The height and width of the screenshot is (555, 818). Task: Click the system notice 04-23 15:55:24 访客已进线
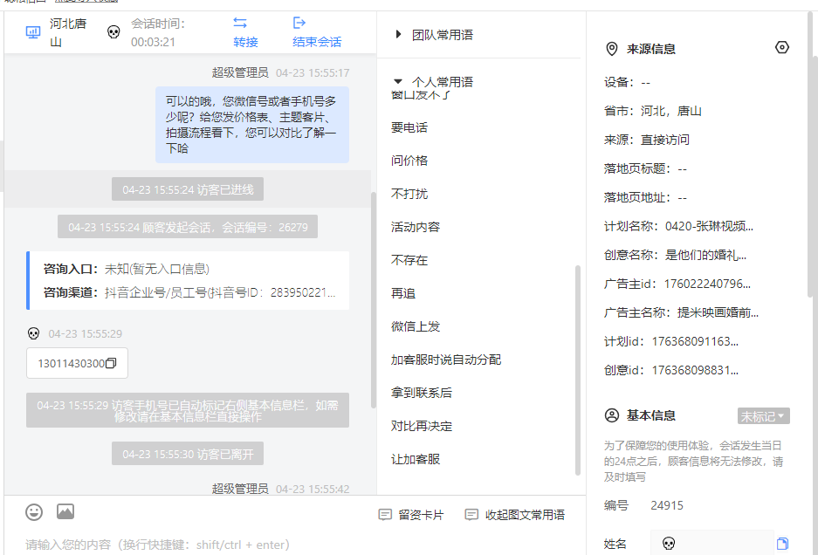188,189
